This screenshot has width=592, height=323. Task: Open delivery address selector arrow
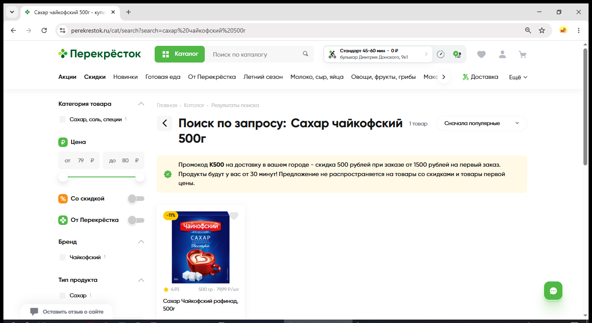[426, 54]
